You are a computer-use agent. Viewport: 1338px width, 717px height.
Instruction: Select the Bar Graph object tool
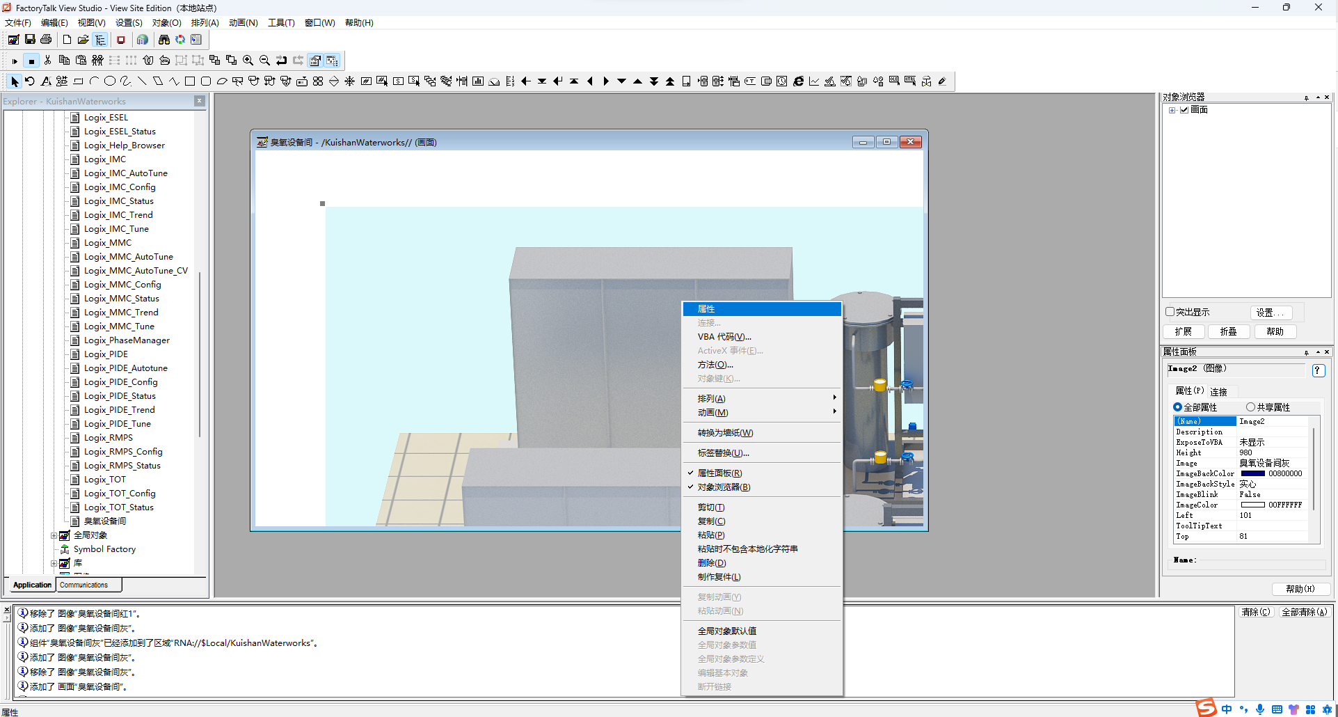[x=478, y=81]
